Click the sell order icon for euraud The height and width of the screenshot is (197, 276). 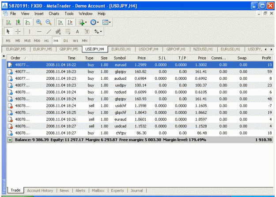[10, 119]
